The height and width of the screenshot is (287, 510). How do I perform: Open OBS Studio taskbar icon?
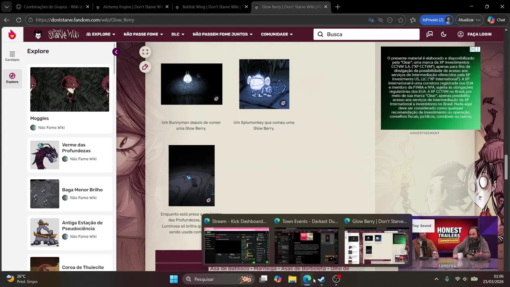tap(336, 279)
